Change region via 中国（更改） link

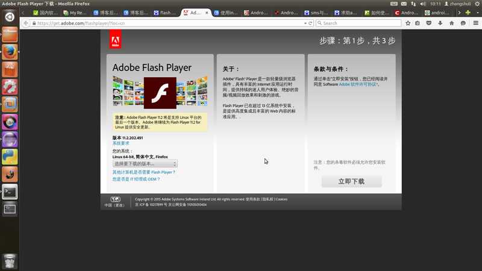(x=115, y=205)
